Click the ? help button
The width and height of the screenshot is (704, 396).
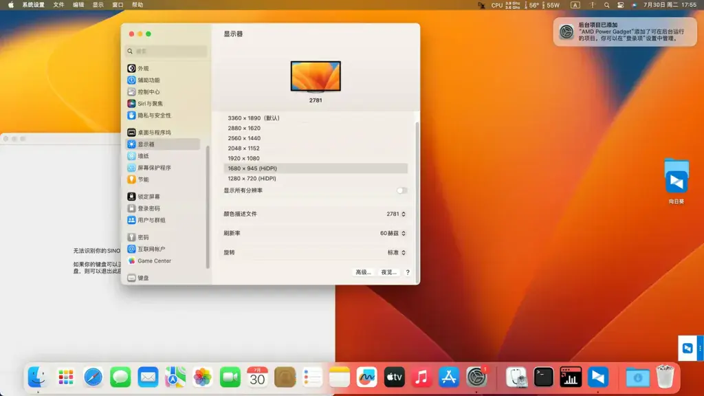408,272
